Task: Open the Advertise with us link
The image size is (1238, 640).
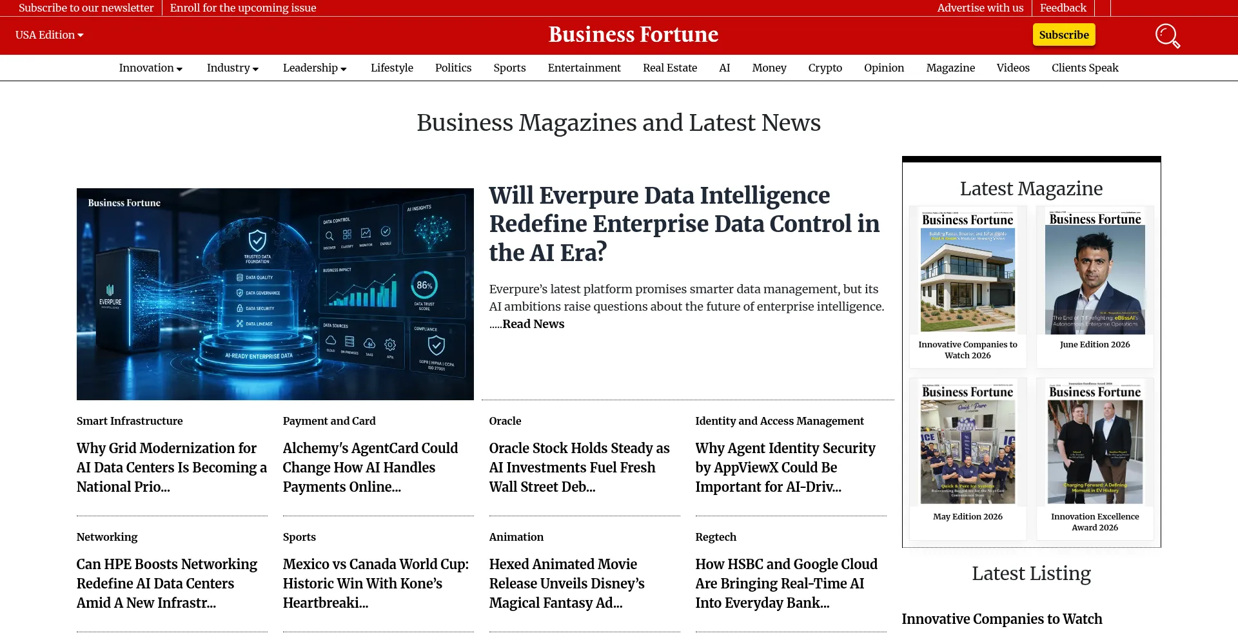Action: pos(980,8)
